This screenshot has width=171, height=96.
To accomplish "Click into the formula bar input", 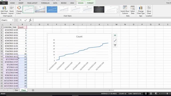I will coord(102,20).
